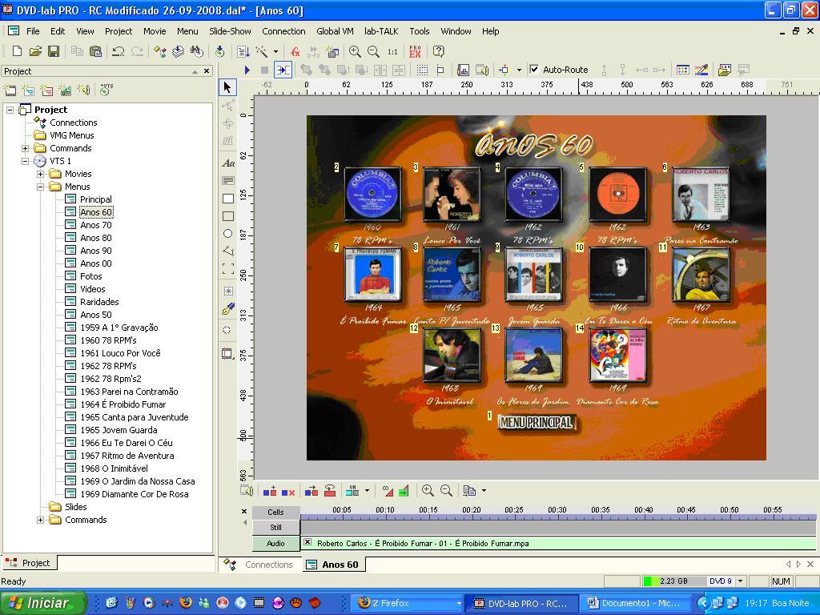Toggle the Auto-Route checkbox
The image size is (820, 615).
[534, 70]
